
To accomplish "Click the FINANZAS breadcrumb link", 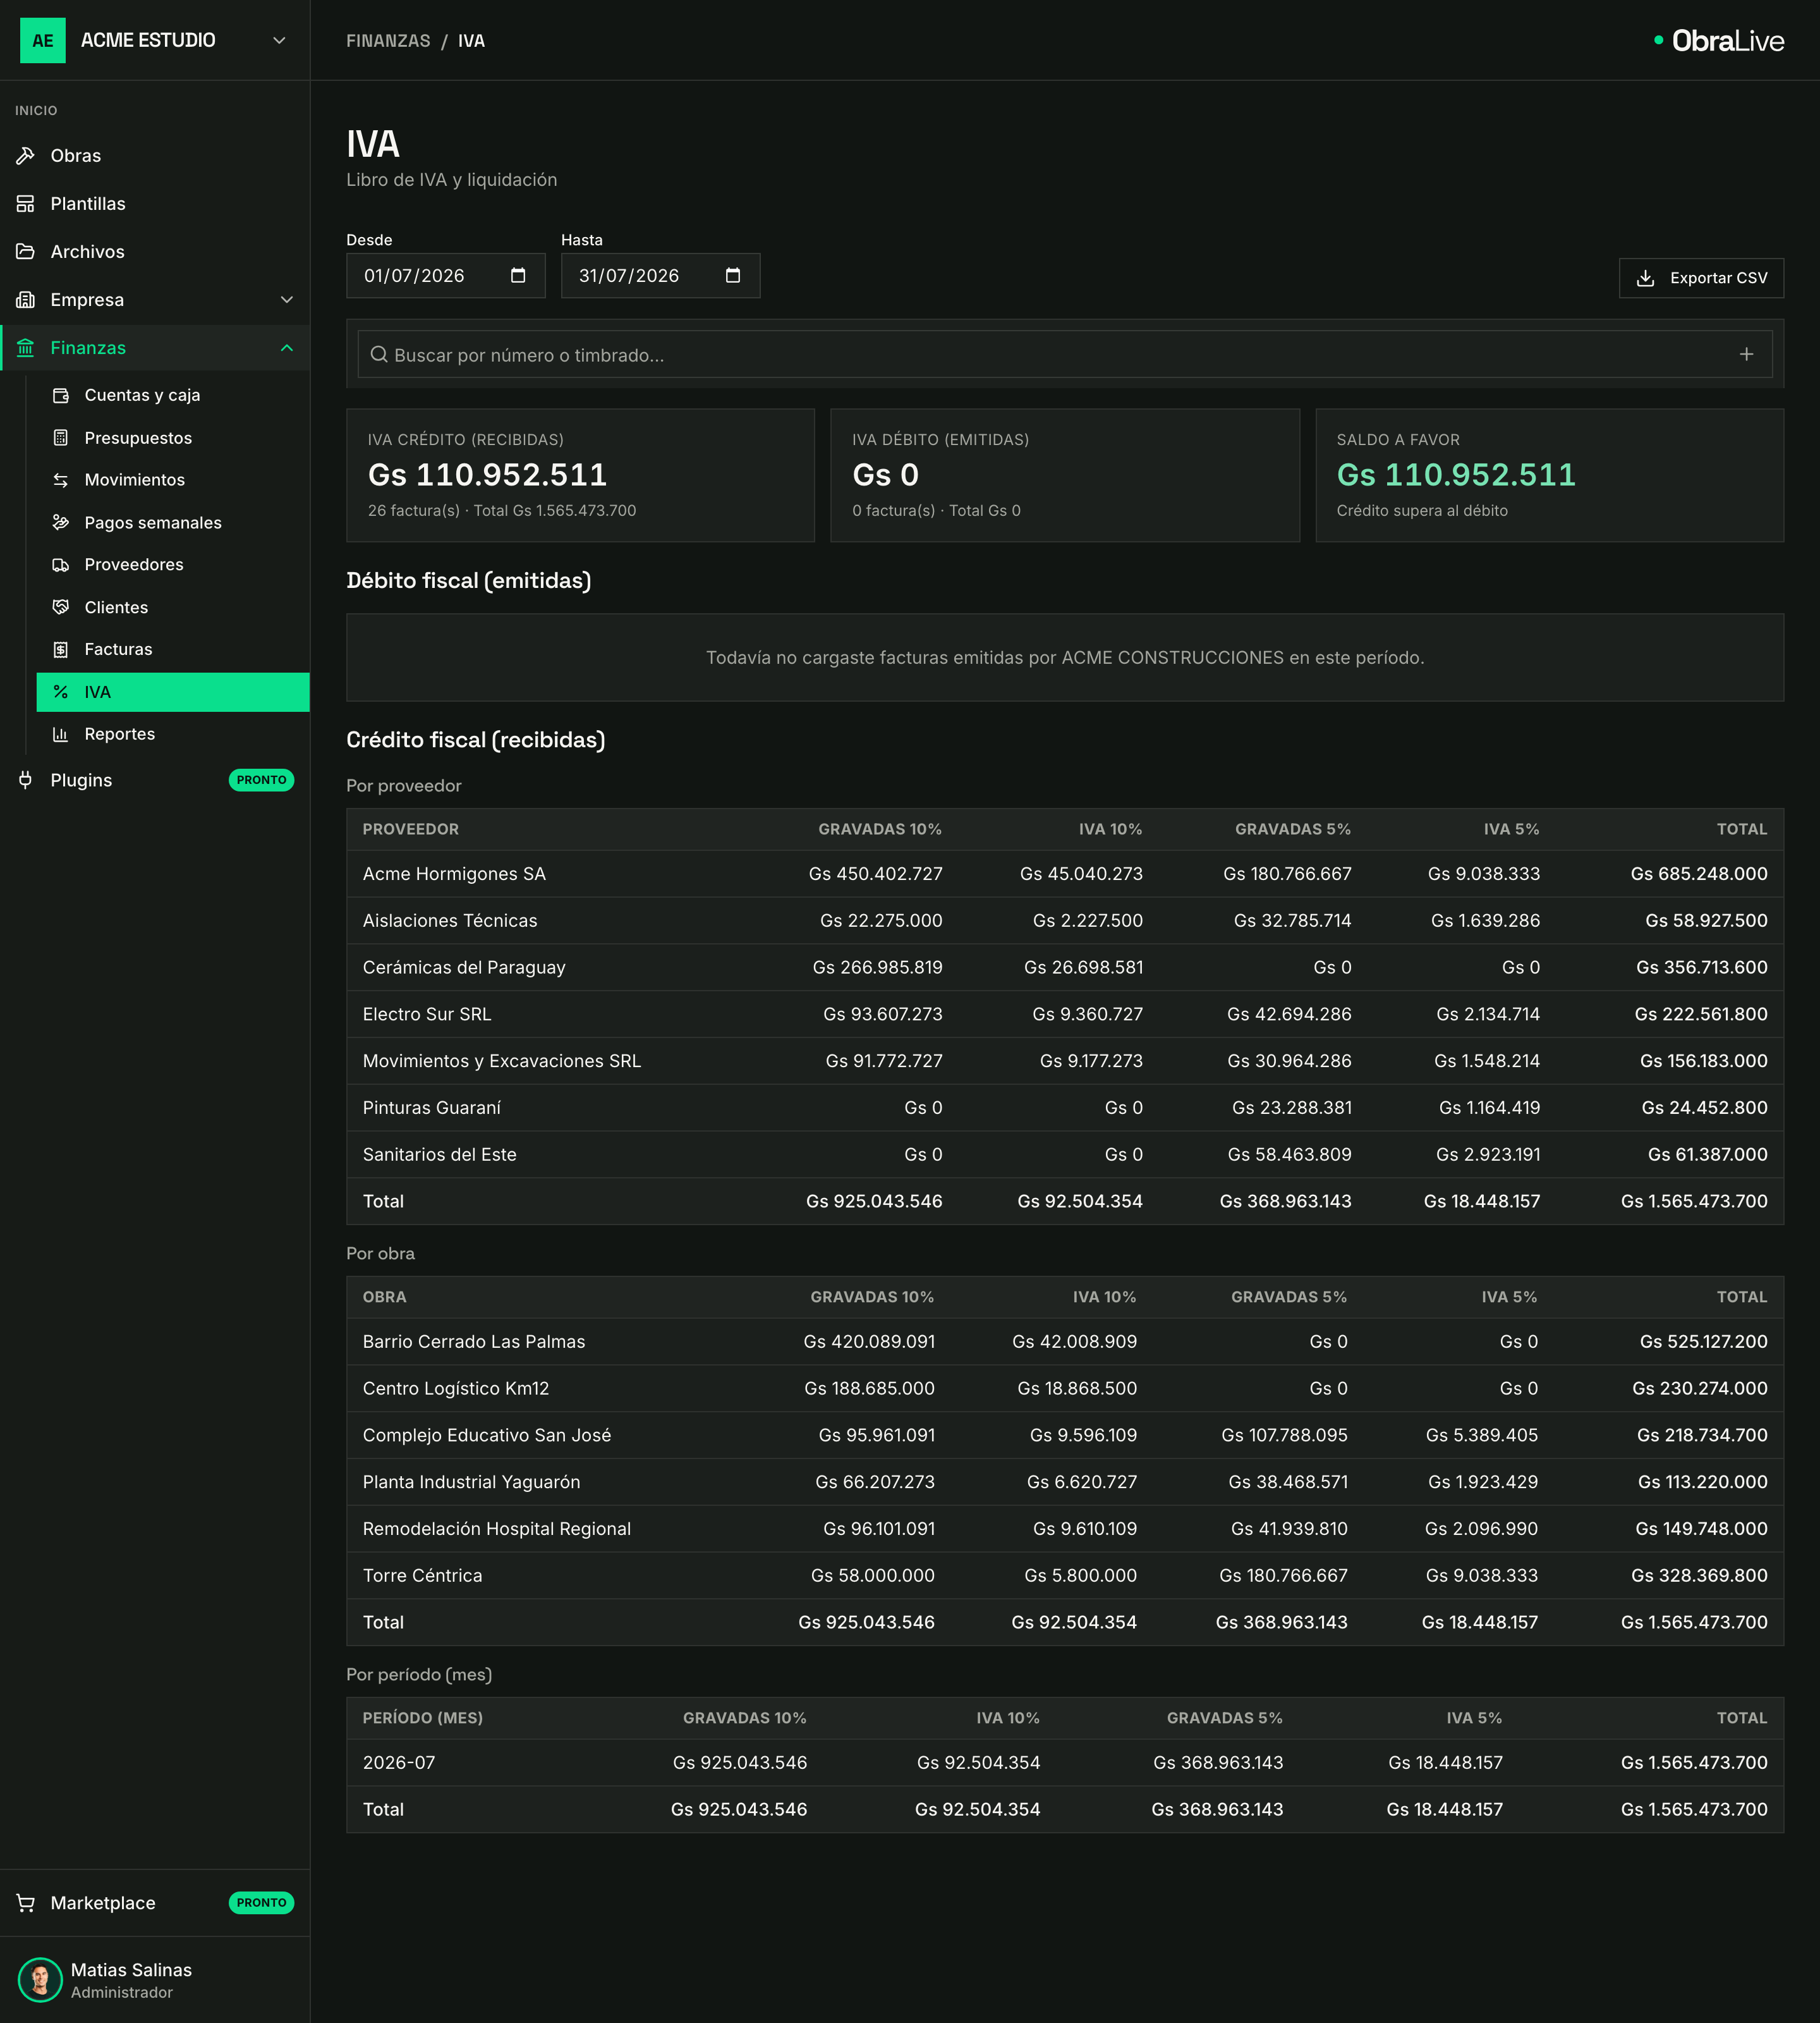I will coord(388,40).
